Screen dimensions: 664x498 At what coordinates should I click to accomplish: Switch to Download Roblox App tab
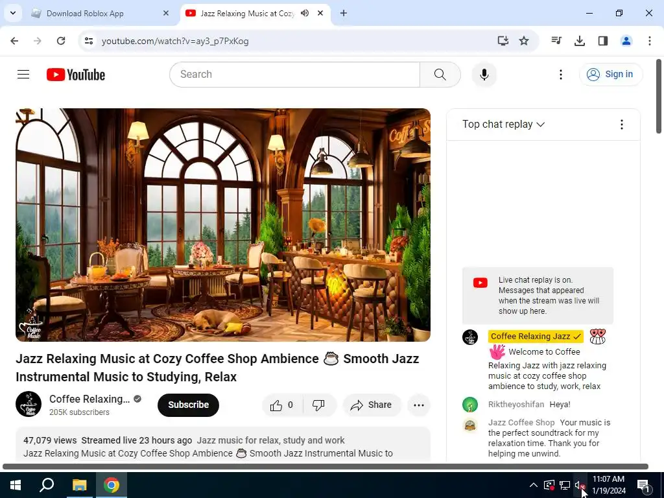(x=100, y=13)
